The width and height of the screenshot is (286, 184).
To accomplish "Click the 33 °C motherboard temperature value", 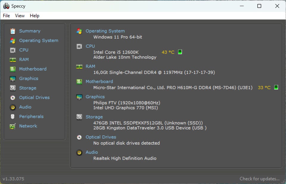I will 264,88.
